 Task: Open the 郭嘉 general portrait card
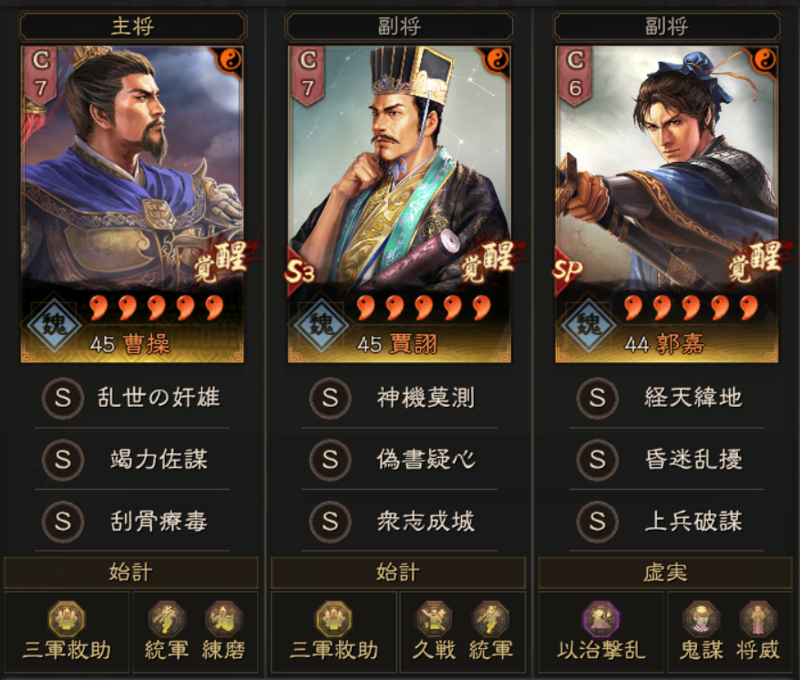[x=666, y=205]
